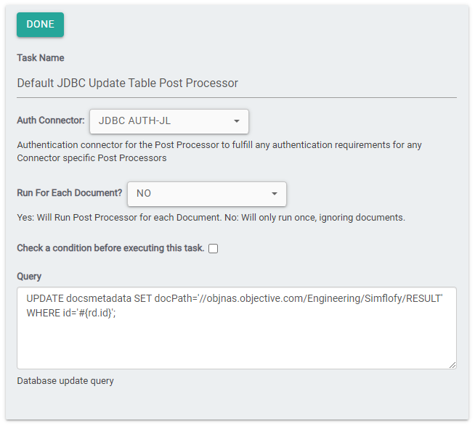Click the Yes/No Post Processor hint text

[x=211, y=218]
